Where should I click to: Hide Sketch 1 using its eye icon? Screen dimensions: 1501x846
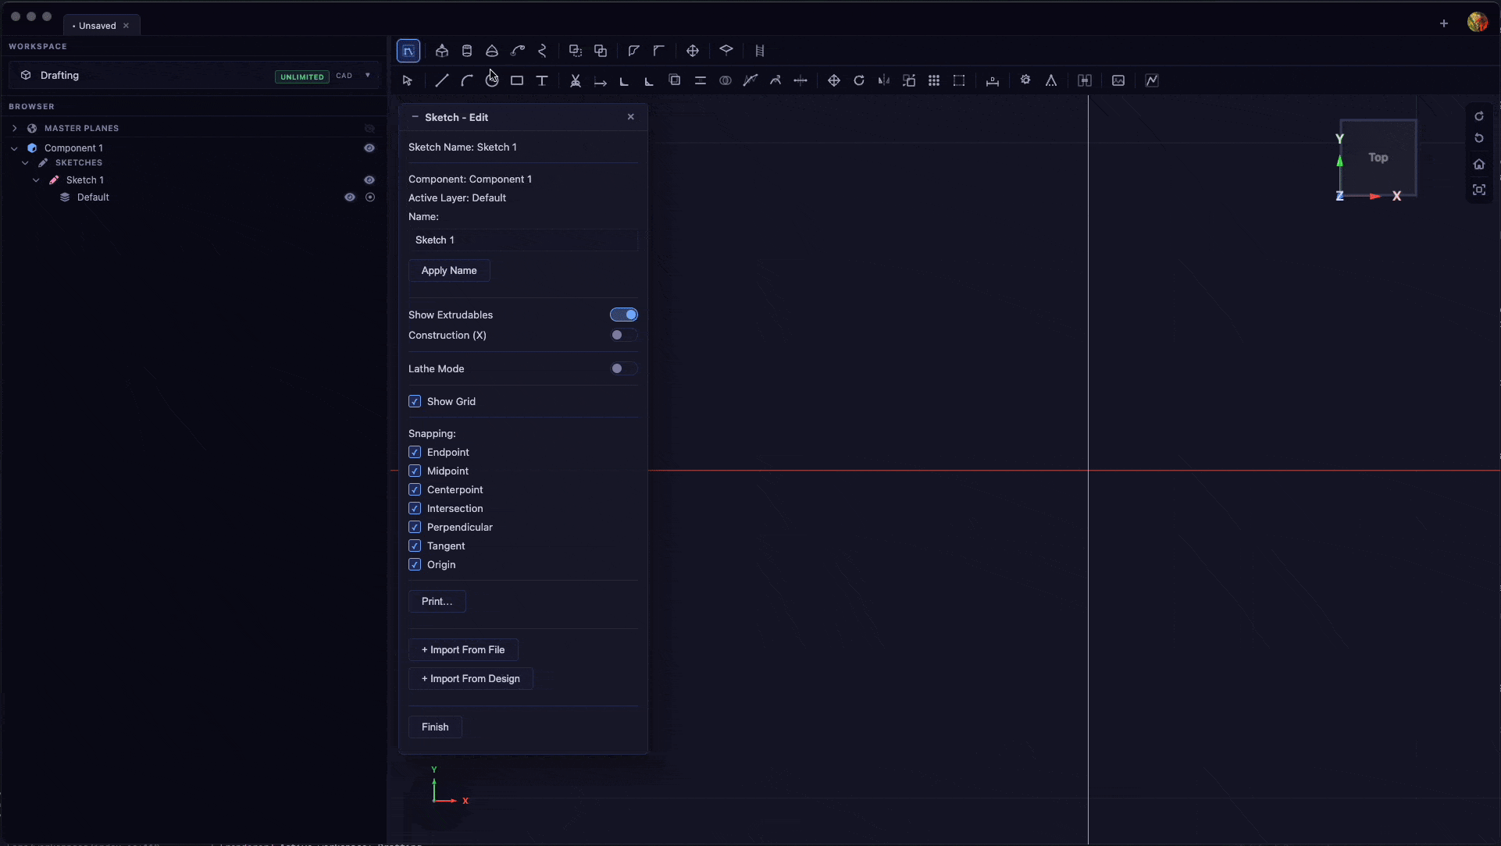click(369, 180)
